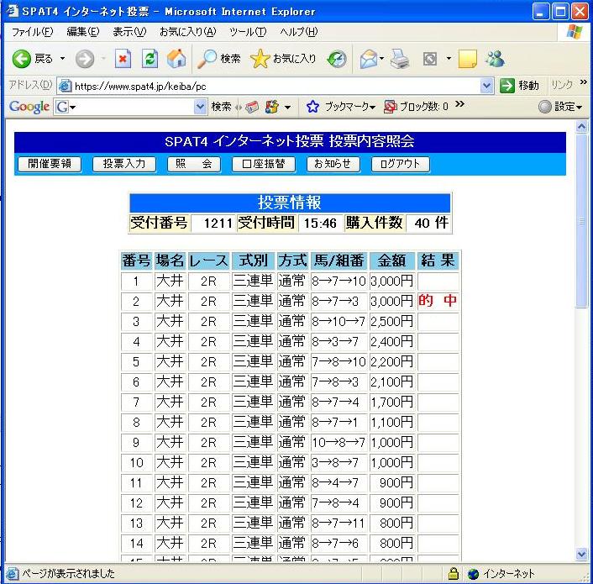This screenshot has width=593, height=584.
Task: Open the ファイル(F) menu
Action: 32,32
